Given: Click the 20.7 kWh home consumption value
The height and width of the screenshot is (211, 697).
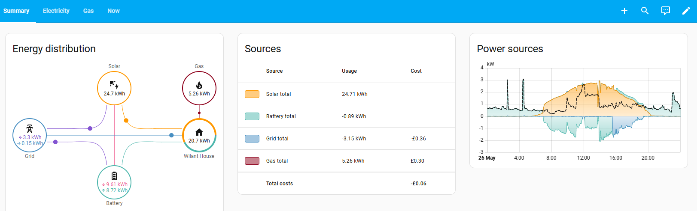Looking at the screenshot, I should tap(199, 141).
